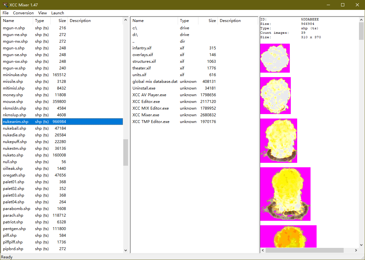Screen dimensions: 365x260
Task: Click the XCC Mixer title bar icon
Action: point(5,5)
